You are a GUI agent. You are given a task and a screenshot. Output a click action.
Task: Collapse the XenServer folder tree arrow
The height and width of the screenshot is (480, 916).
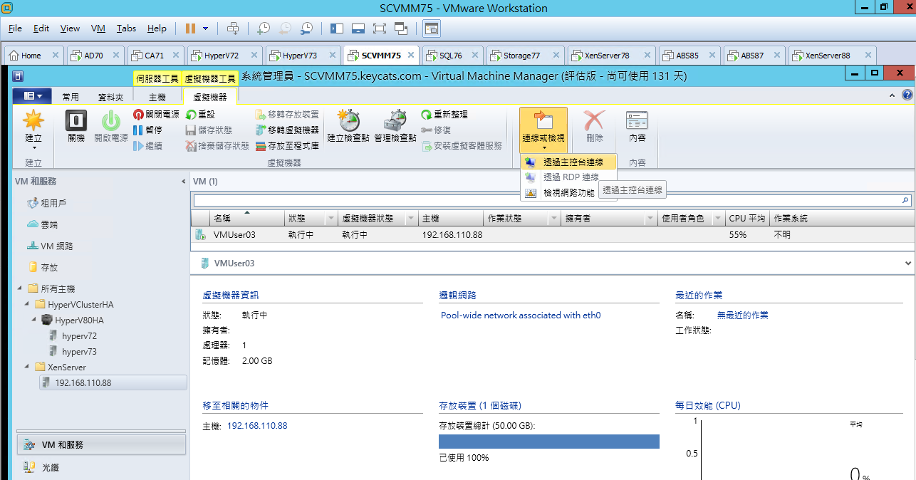coord(27,367)
